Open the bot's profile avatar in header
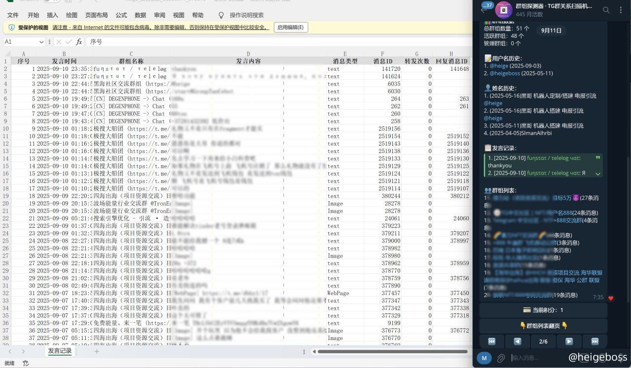631x368 pixels. (502, 10)
